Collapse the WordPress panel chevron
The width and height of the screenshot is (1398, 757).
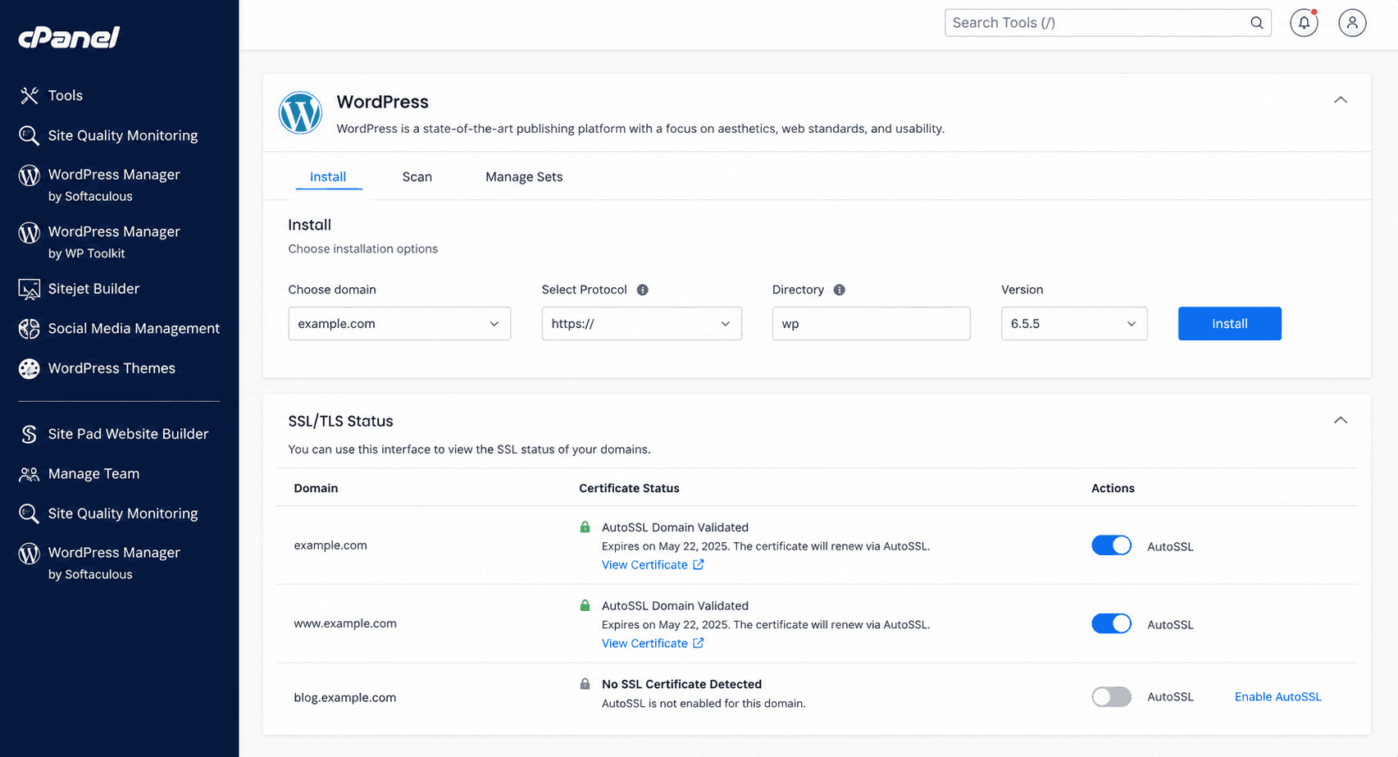[x=1341, y=100]
